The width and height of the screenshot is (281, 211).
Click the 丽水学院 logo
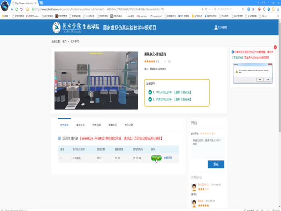click(x=67, y=27)
